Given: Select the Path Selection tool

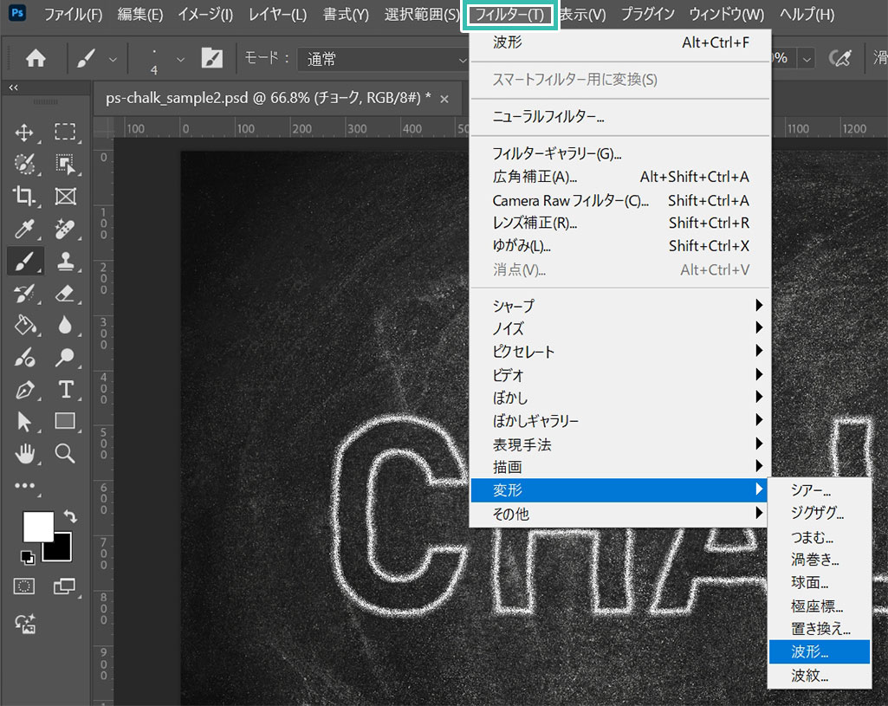Looking at the screenshot, I should click(24, 421).
